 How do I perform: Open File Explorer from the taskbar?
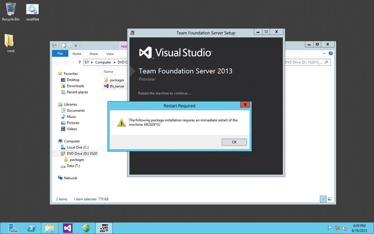click(50, 228)
